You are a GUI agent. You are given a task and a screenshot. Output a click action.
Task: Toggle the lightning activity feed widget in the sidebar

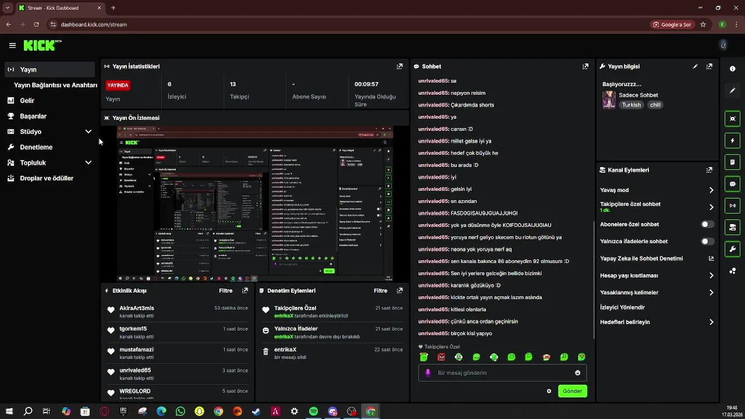[x=732, y=140]
